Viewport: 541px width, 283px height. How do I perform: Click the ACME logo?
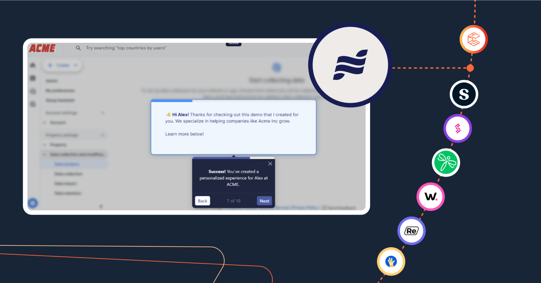(x=42, y=48)
